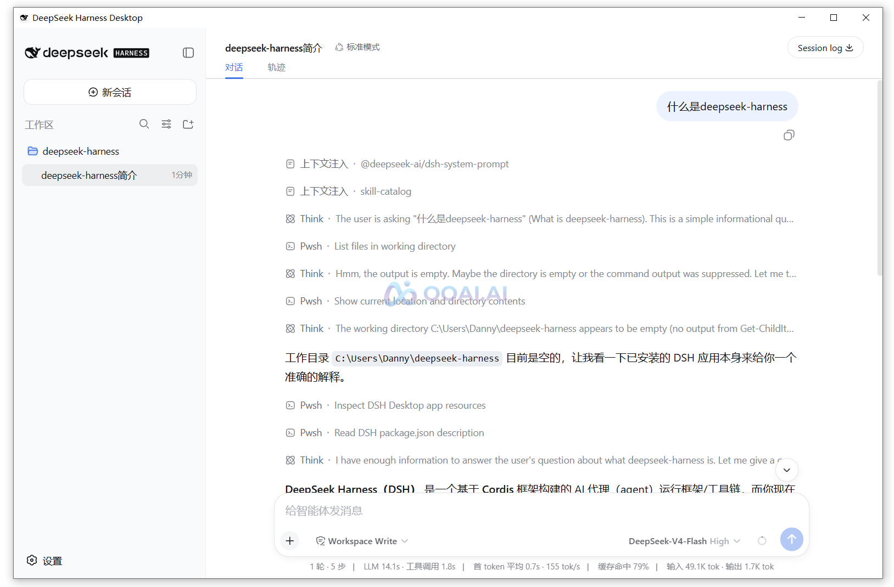Focus the 给智能体发消息 message input

[x=541, y=511]
